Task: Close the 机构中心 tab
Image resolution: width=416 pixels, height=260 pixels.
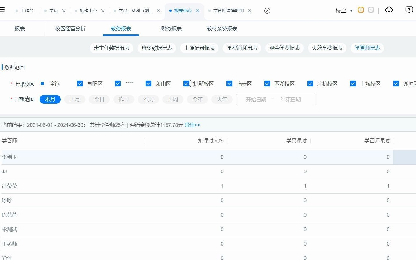Action: point(103,11)
